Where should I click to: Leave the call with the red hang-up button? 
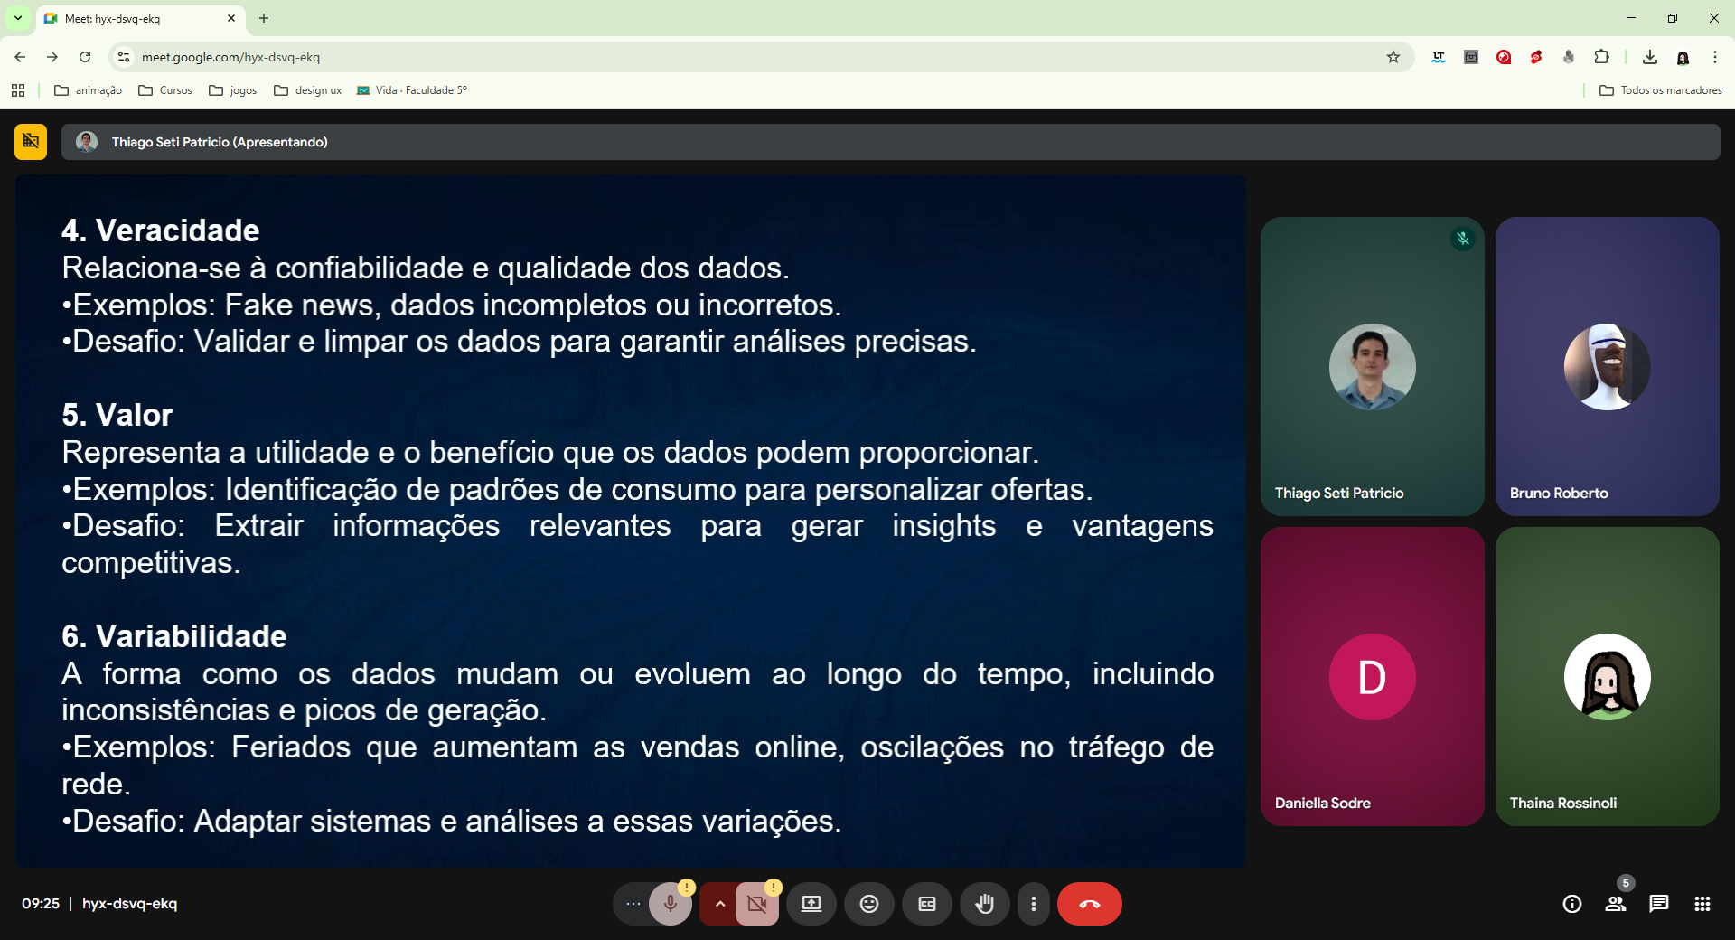tap(1090, 904)
